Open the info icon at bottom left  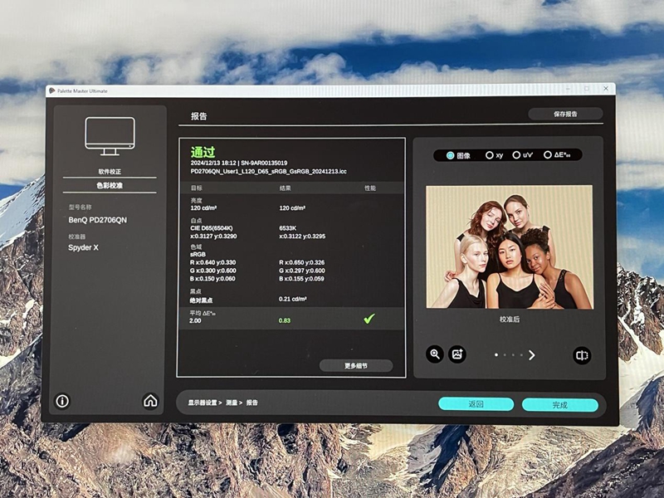[x=62, y=401]
